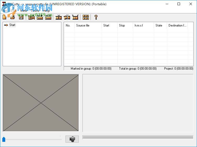Save the project using the floppy disk icon
This screenshot has height=147, width=197.
[21, 17]
